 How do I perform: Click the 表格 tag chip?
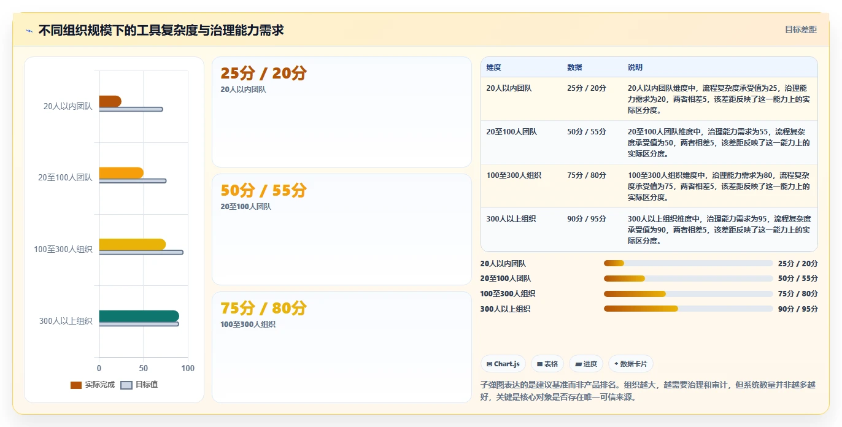pyautogui.click(x=547, y=364)
